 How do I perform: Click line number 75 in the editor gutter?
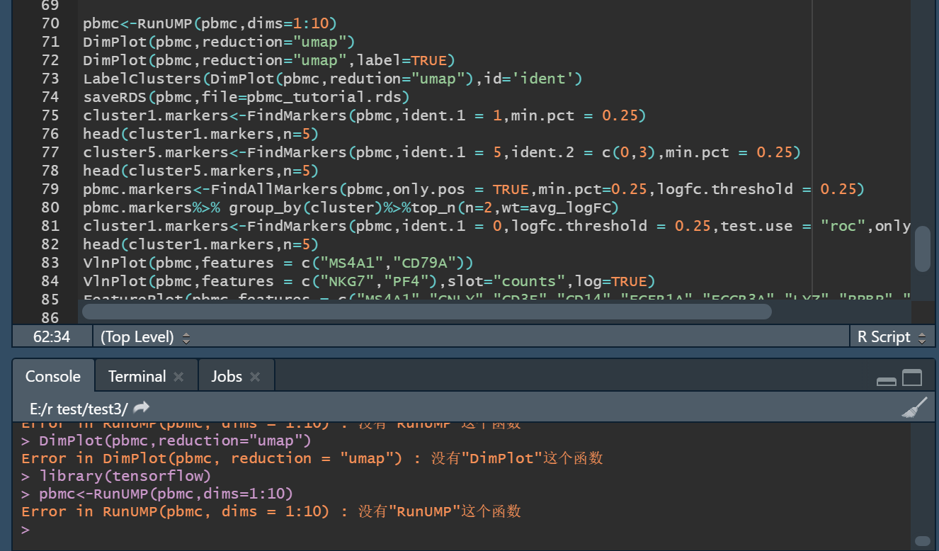50,115
